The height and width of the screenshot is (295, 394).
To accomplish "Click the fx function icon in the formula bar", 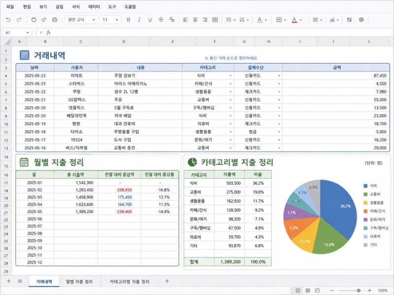I will coord(48,32).
